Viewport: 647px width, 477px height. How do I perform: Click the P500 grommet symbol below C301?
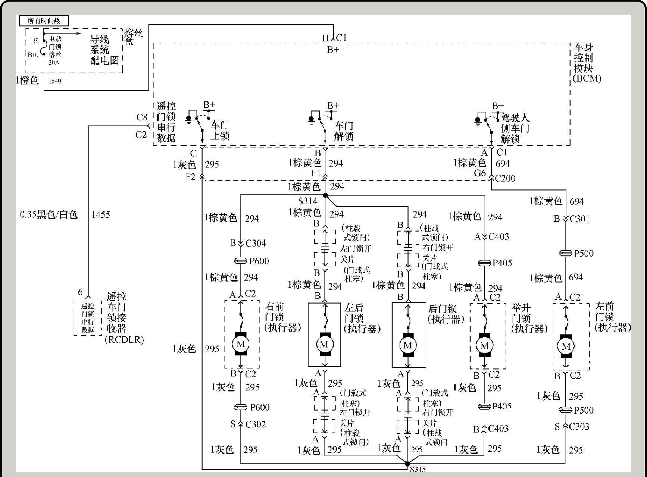pos(566,253)
